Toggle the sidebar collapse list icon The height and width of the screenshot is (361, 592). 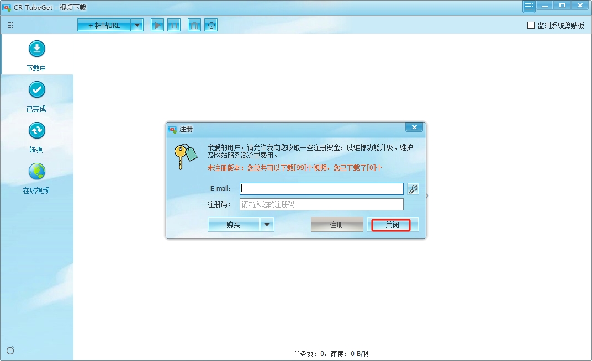pos(10,25)
